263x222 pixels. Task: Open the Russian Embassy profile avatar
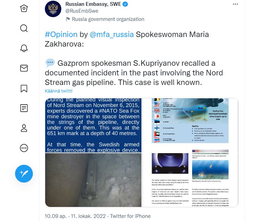pos(53,9)
